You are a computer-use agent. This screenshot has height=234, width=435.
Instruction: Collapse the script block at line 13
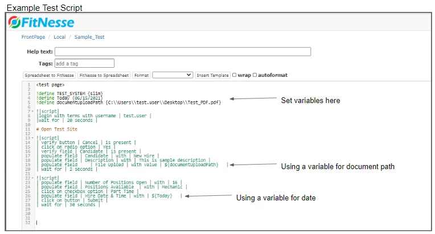coord(32,138)
